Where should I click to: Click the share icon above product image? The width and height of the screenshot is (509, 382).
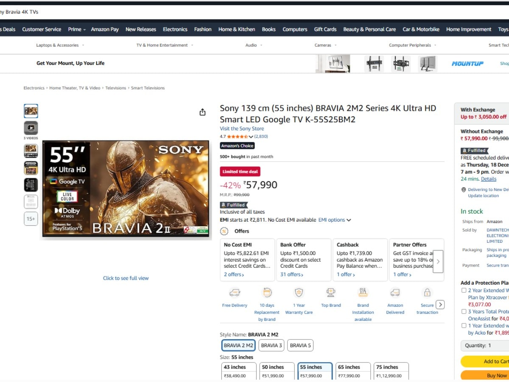point(202,112)
